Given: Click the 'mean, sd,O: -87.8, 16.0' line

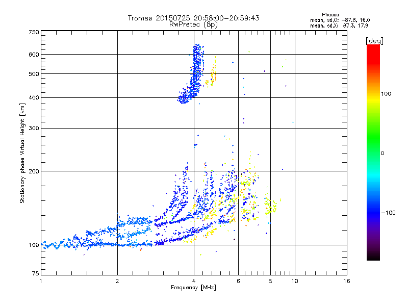Looking at the screenshot, I should pos(340,20).
